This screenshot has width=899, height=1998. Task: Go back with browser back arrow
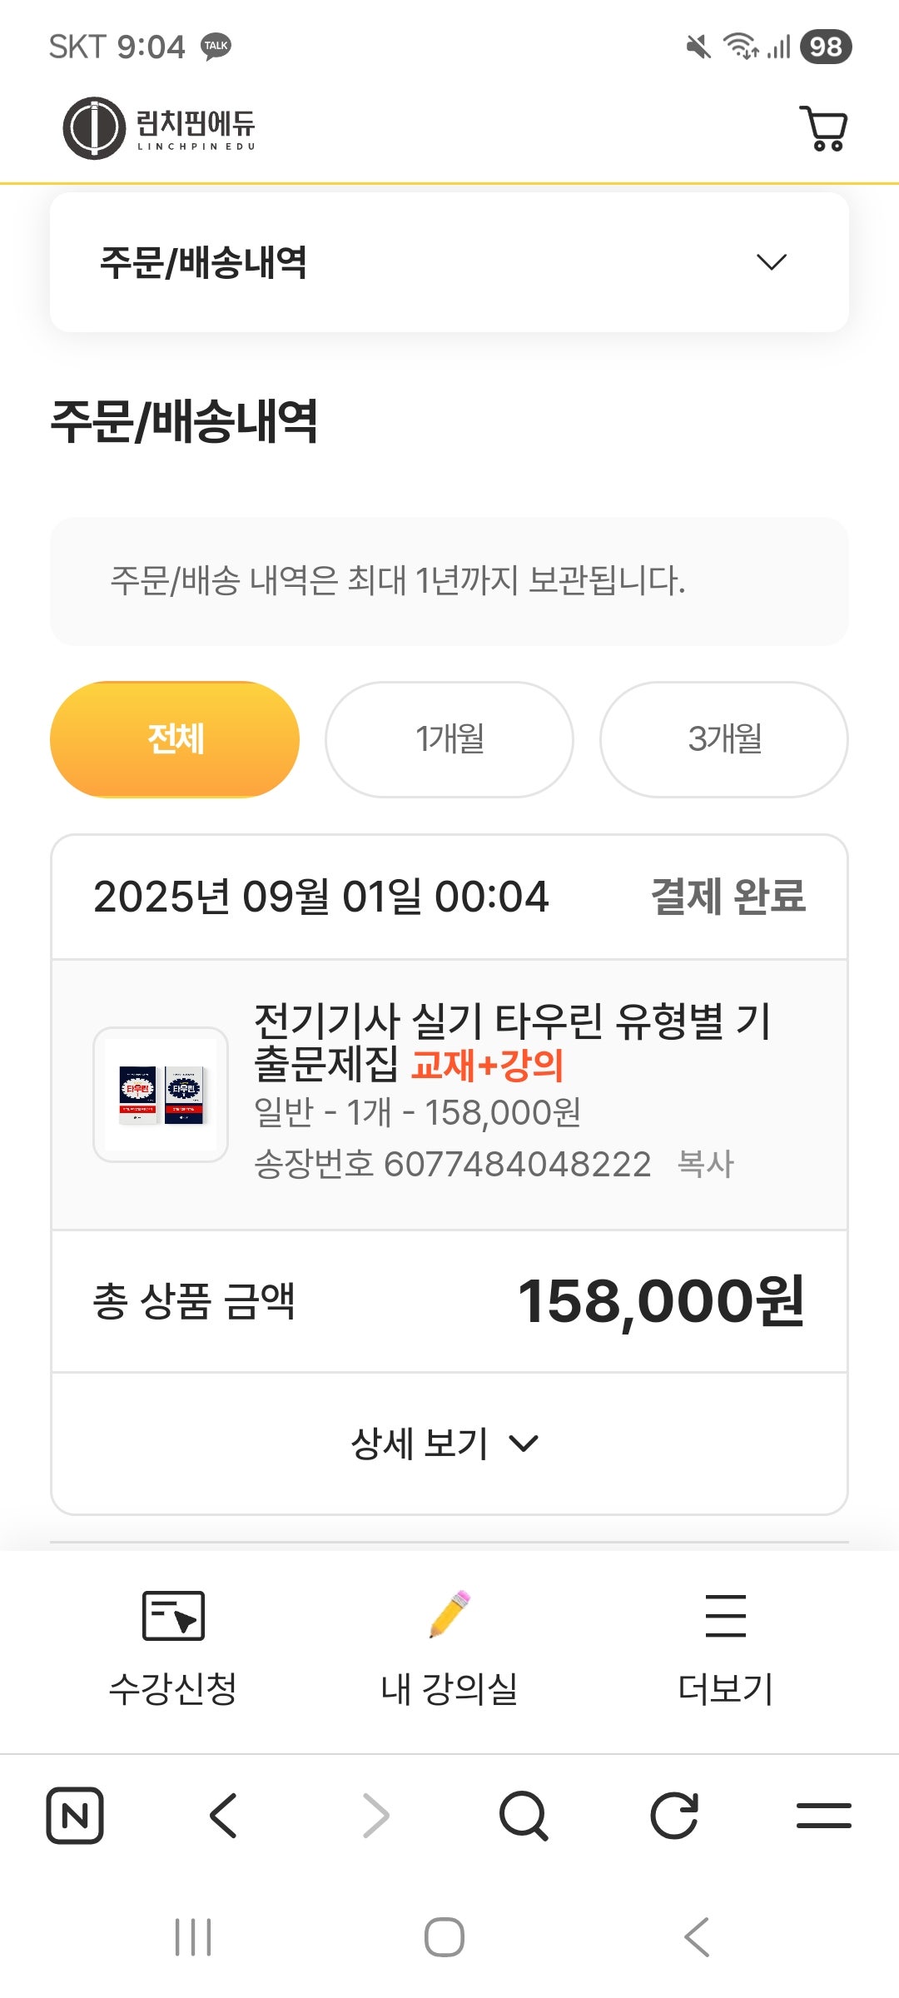224,1815
